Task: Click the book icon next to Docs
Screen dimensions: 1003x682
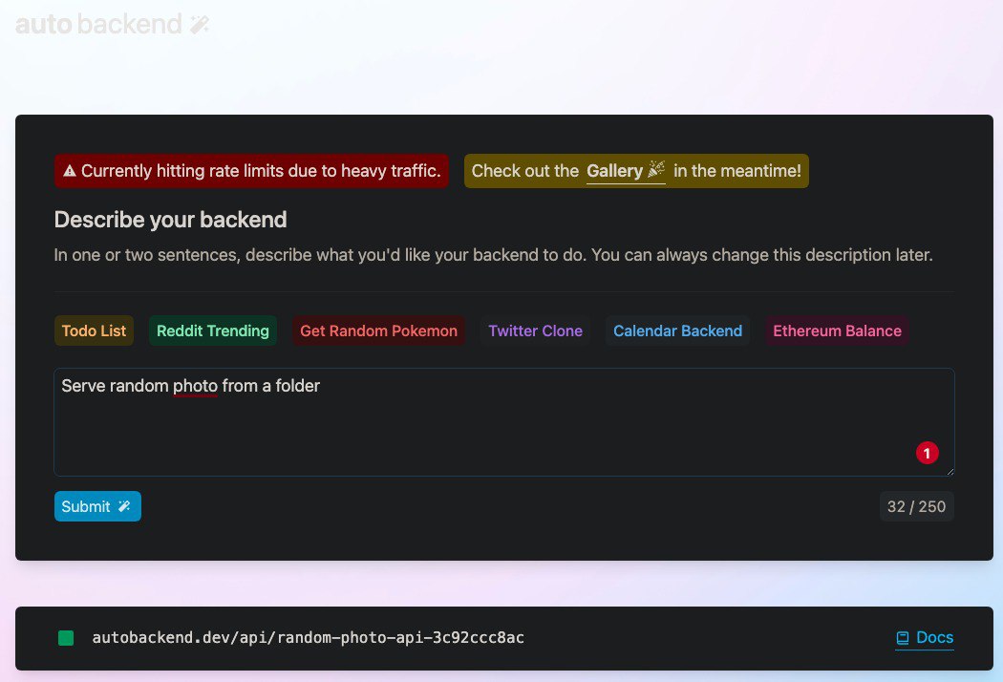Action: (x=903, y=638)
